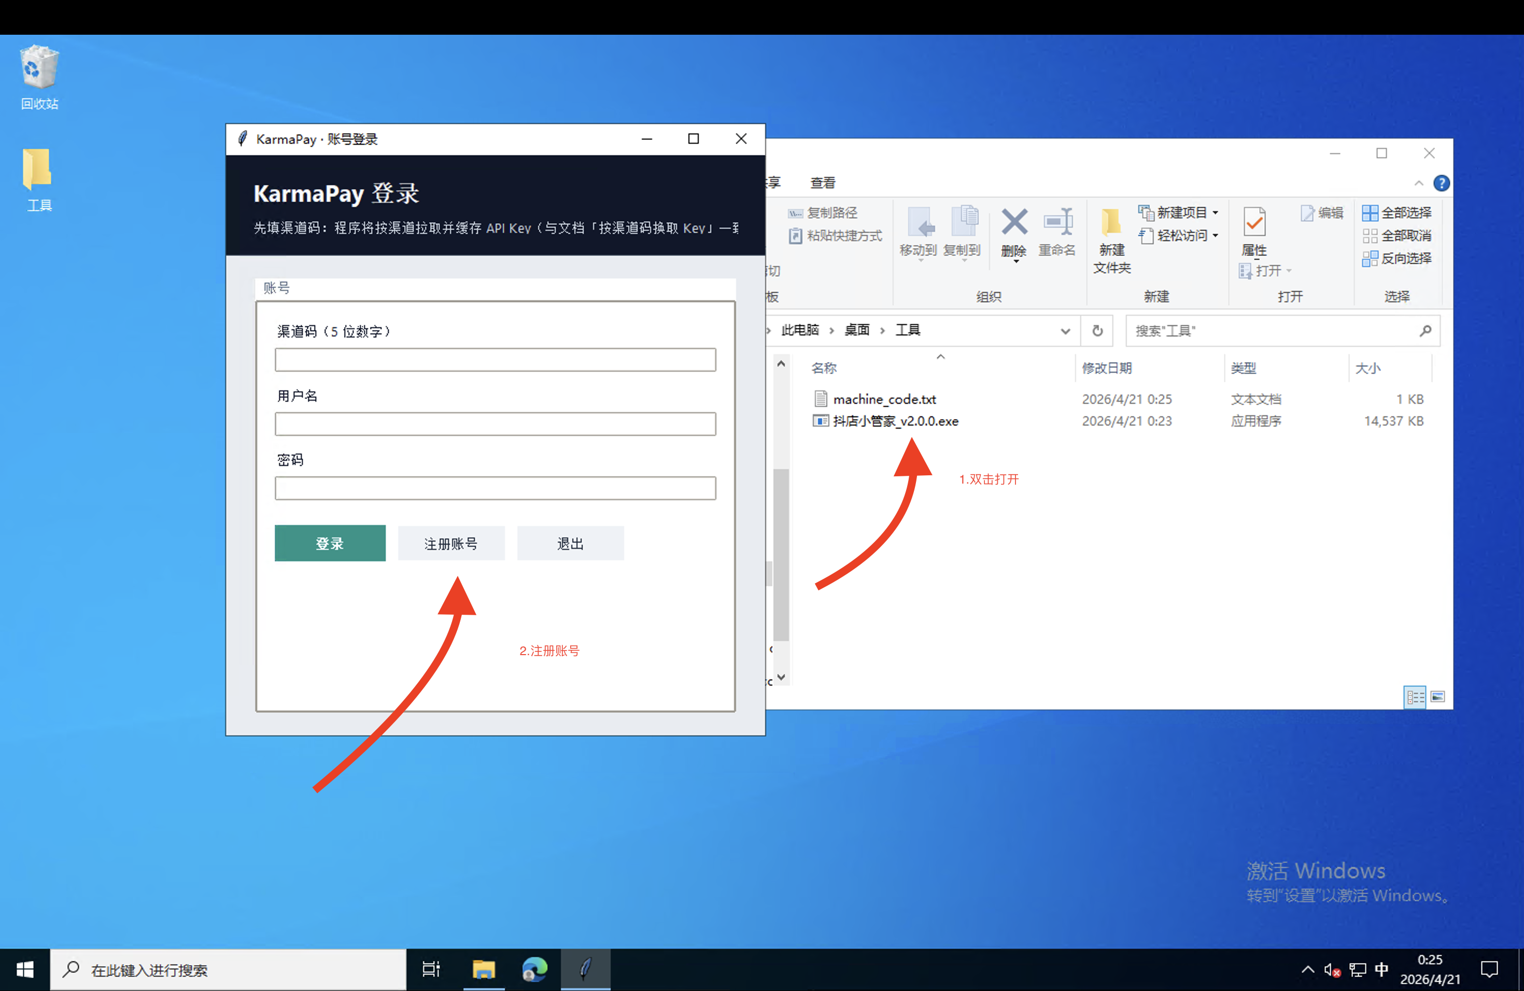The height and width of the screenshot is (991, 1524).
Task: Close the KarmaPay login window
Action: pyautogui.click(x=741, y=139)
